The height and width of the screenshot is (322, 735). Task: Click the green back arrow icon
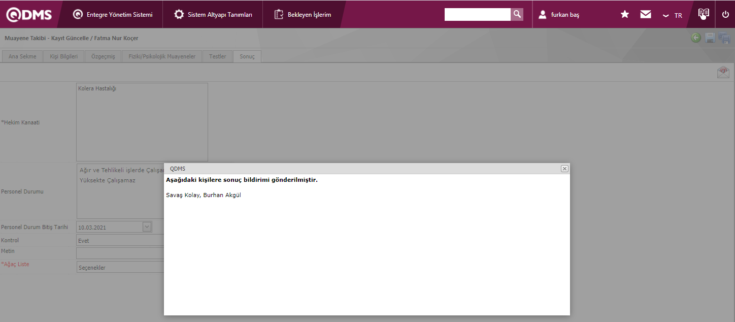(x=696, y=38)
